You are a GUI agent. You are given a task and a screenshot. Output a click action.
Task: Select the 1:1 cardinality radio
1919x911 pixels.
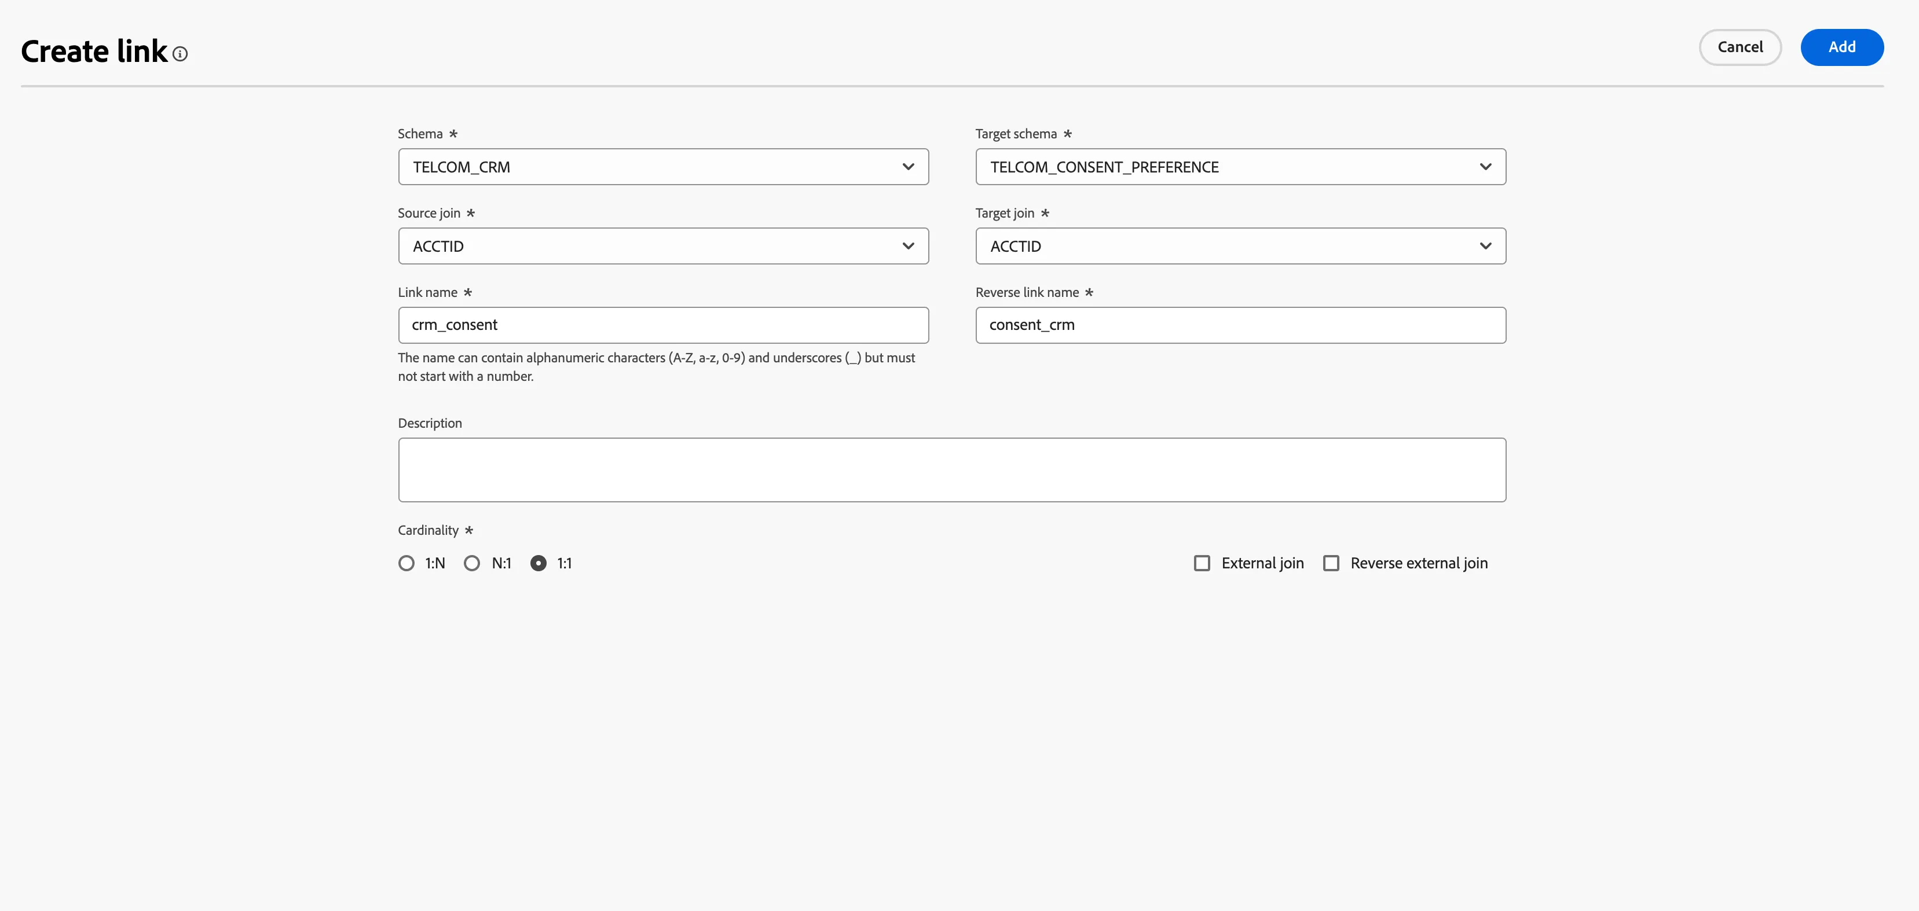538,563
